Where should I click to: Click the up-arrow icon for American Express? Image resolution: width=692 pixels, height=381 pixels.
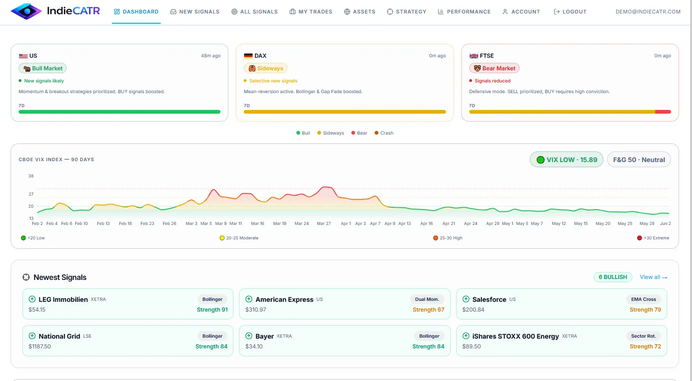click(x=249, y=299)
